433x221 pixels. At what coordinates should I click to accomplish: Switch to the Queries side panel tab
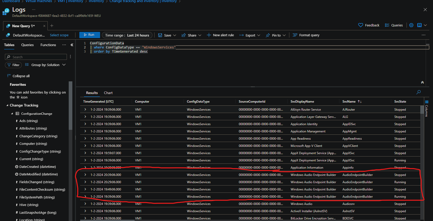27,45
